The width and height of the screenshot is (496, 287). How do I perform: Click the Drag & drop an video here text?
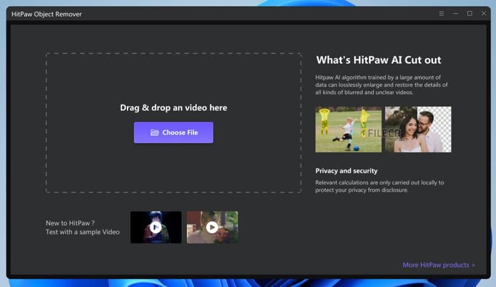coord(173,108)
